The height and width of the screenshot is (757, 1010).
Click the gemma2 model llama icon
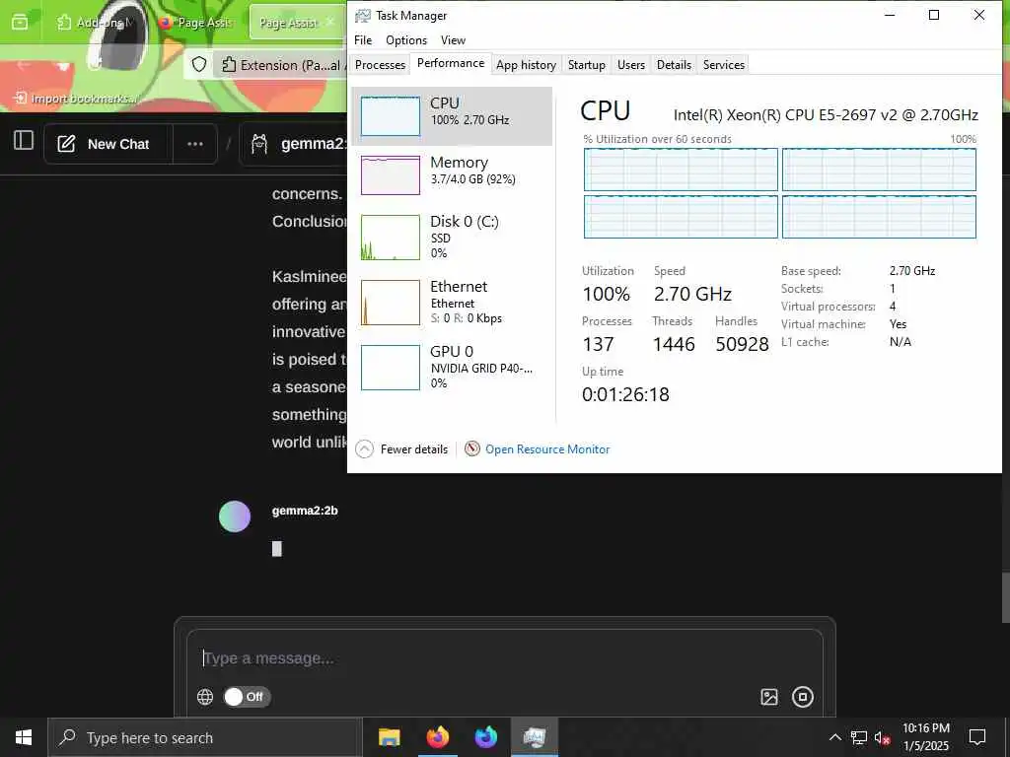[x=259, y=144]
